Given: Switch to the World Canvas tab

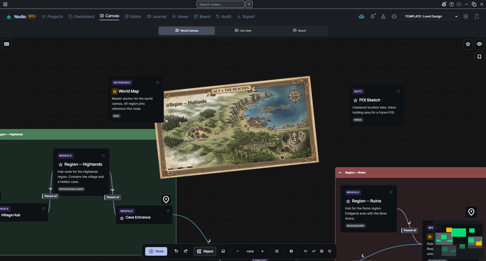Looking at the screenshot, I should click(187, 31).
